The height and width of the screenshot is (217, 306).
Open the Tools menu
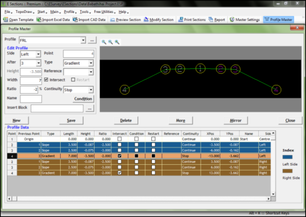pos(85,12)
